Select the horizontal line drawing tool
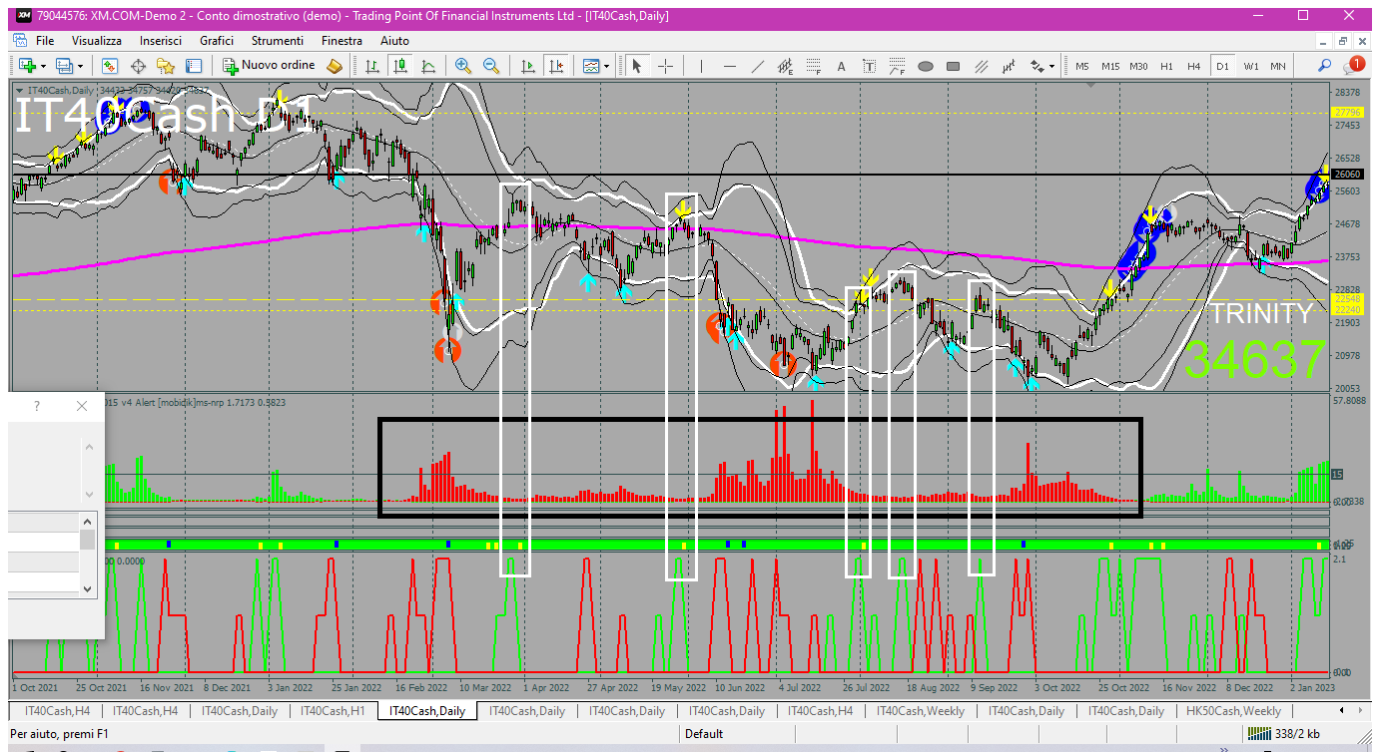The height and width of the screenshot is (752, 1380). pyautogui.click(x=729, y=66)
